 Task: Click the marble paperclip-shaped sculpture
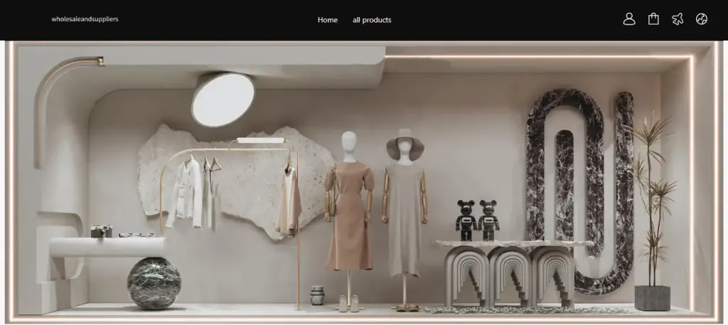click(579, 185)
